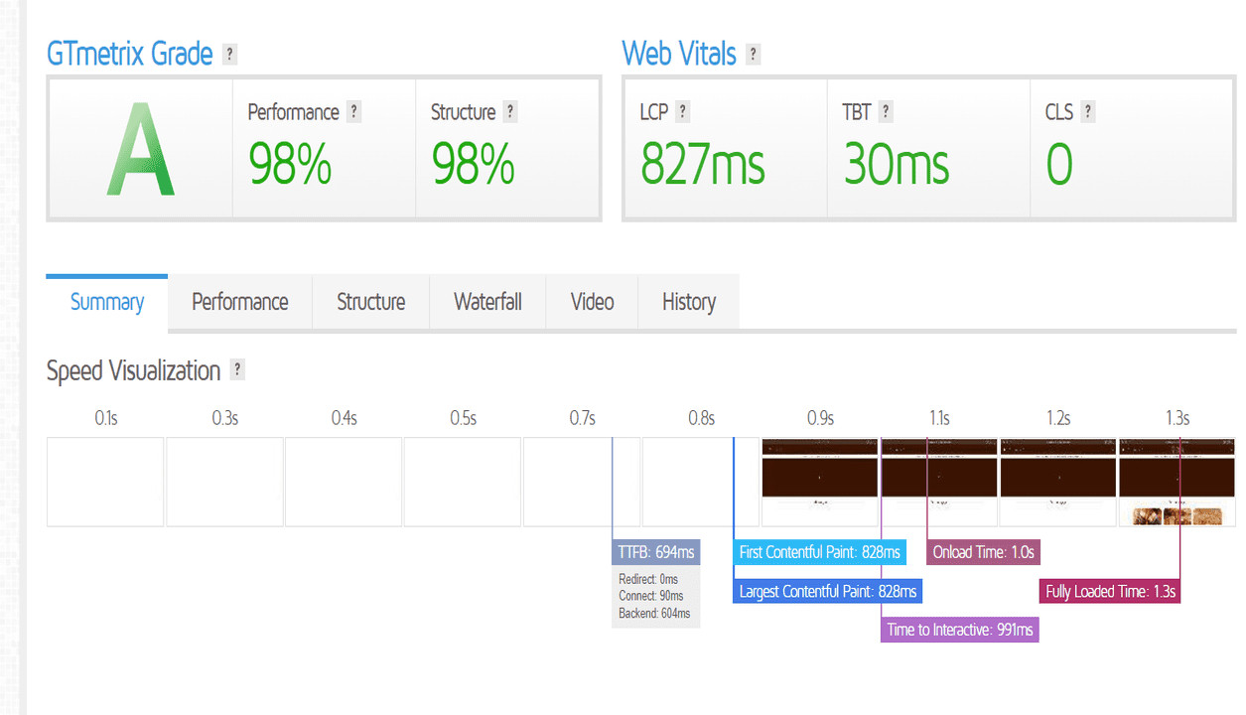Viewport: 1246px width, 715px height.
Task: Select the blank 0.8s filmstrip frame
Action: point(701,482)
